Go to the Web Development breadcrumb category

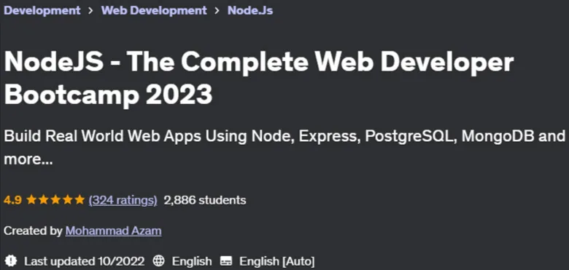tap(154, 10)
